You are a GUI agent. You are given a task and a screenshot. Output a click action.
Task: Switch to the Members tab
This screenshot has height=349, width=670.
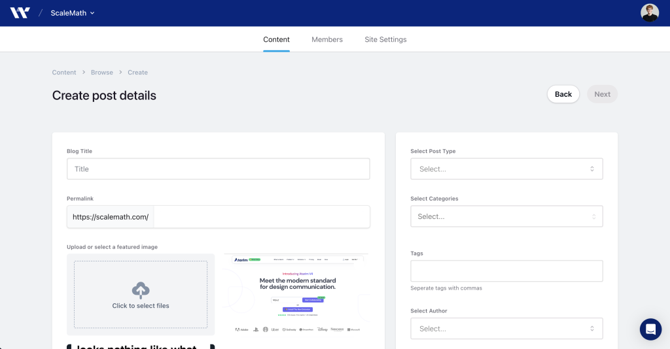327,39
